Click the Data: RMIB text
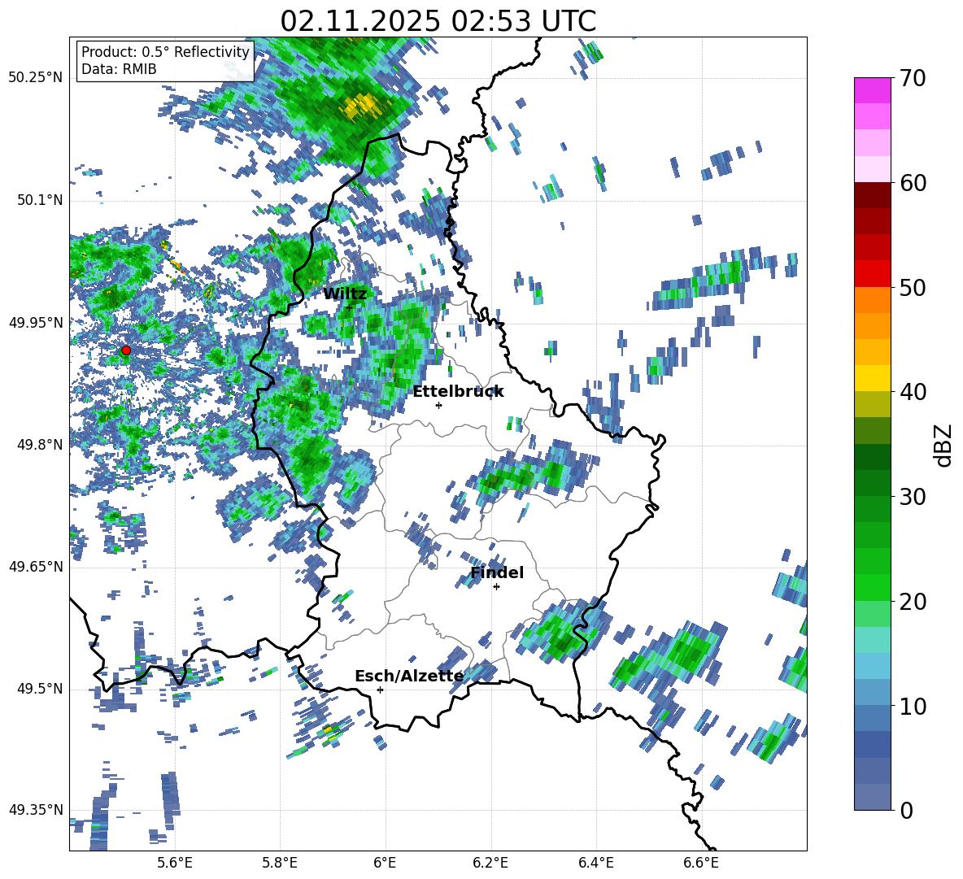963x879 pixels. pyautogui.click(x=119, y=69)
